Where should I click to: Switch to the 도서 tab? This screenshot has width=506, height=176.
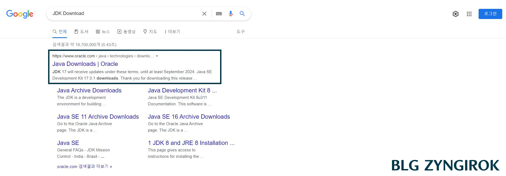(x=81, y=32)
